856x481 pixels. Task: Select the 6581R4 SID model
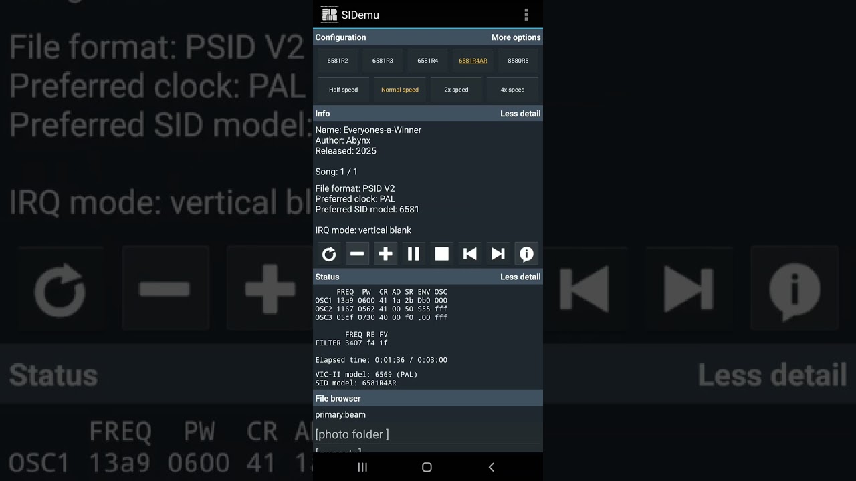pos(428,61)
